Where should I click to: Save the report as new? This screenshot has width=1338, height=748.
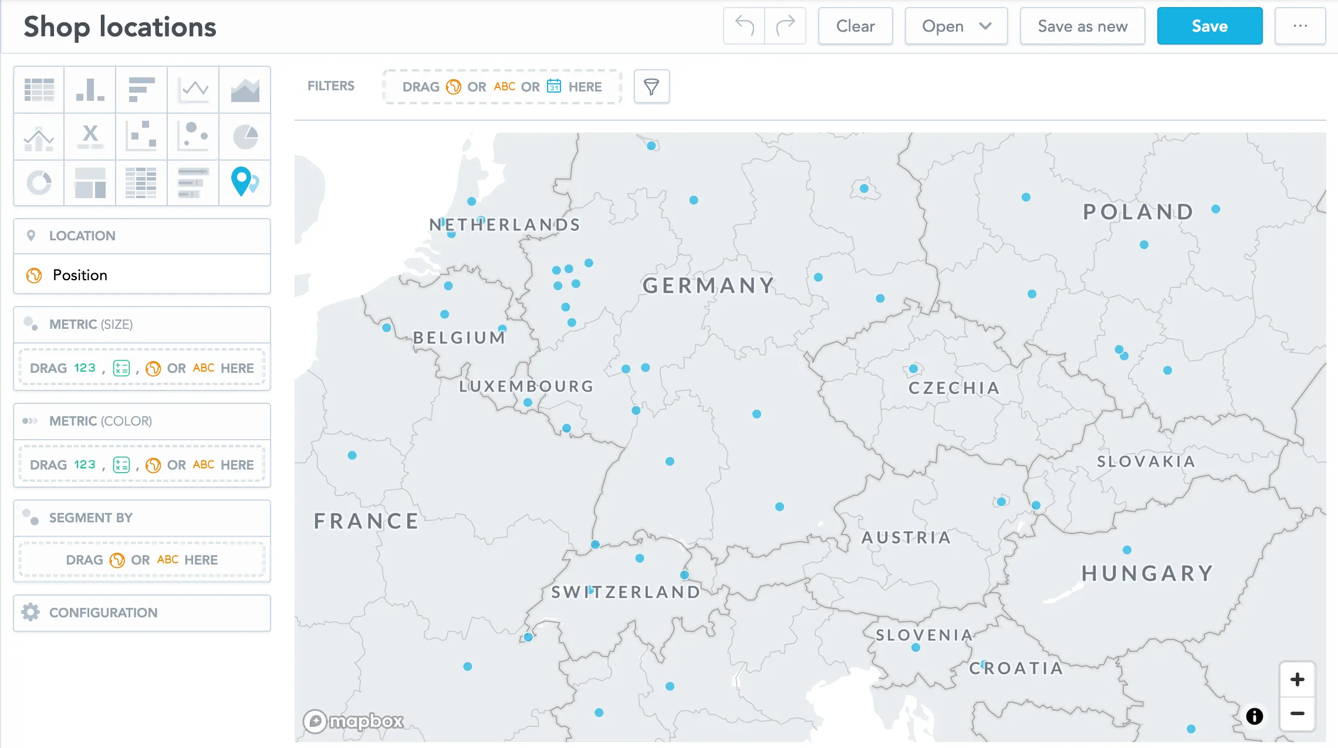(1082, 26)
